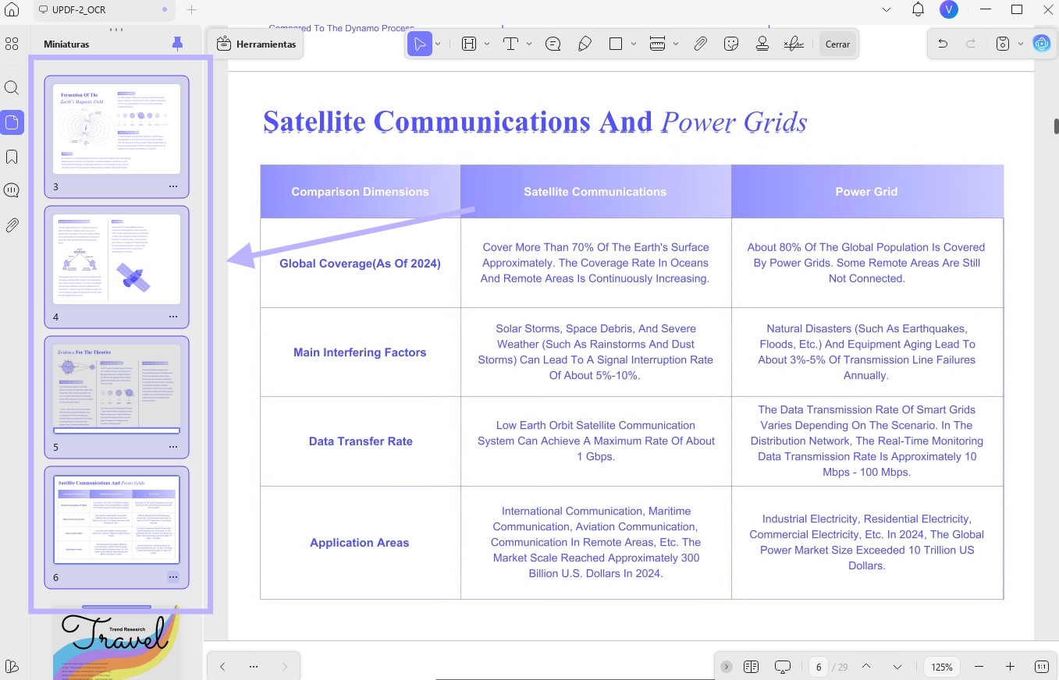
Task: Select the measurement ruler tool
Action: click(657, 44)
